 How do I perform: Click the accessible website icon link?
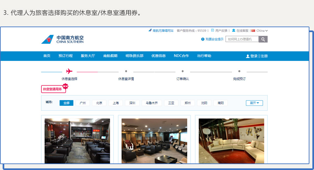(x=150, y=30)
